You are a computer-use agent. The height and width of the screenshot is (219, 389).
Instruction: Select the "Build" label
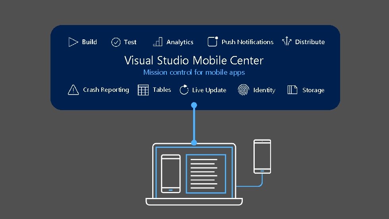[x=89, y=42]
